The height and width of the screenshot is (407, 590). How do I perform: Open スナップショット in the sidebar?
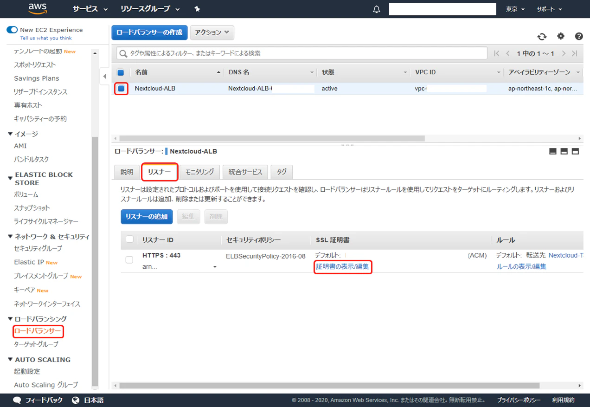pos(32,208)
